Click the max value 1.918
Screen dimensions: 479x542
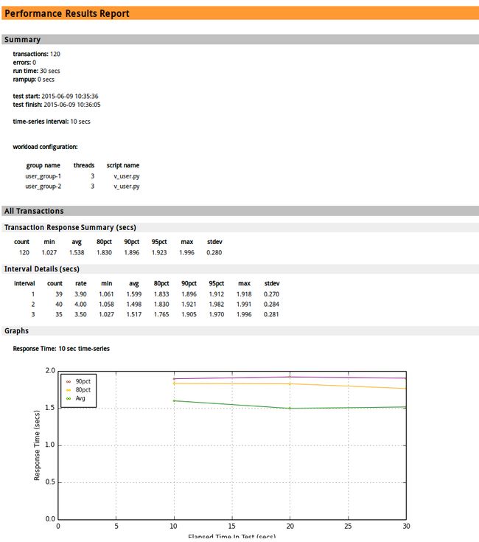[244, 294]
